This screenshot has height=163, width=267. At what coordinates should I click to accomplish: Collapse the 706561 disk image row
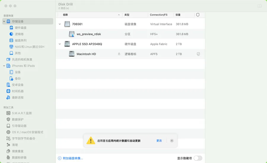(60, 24)
